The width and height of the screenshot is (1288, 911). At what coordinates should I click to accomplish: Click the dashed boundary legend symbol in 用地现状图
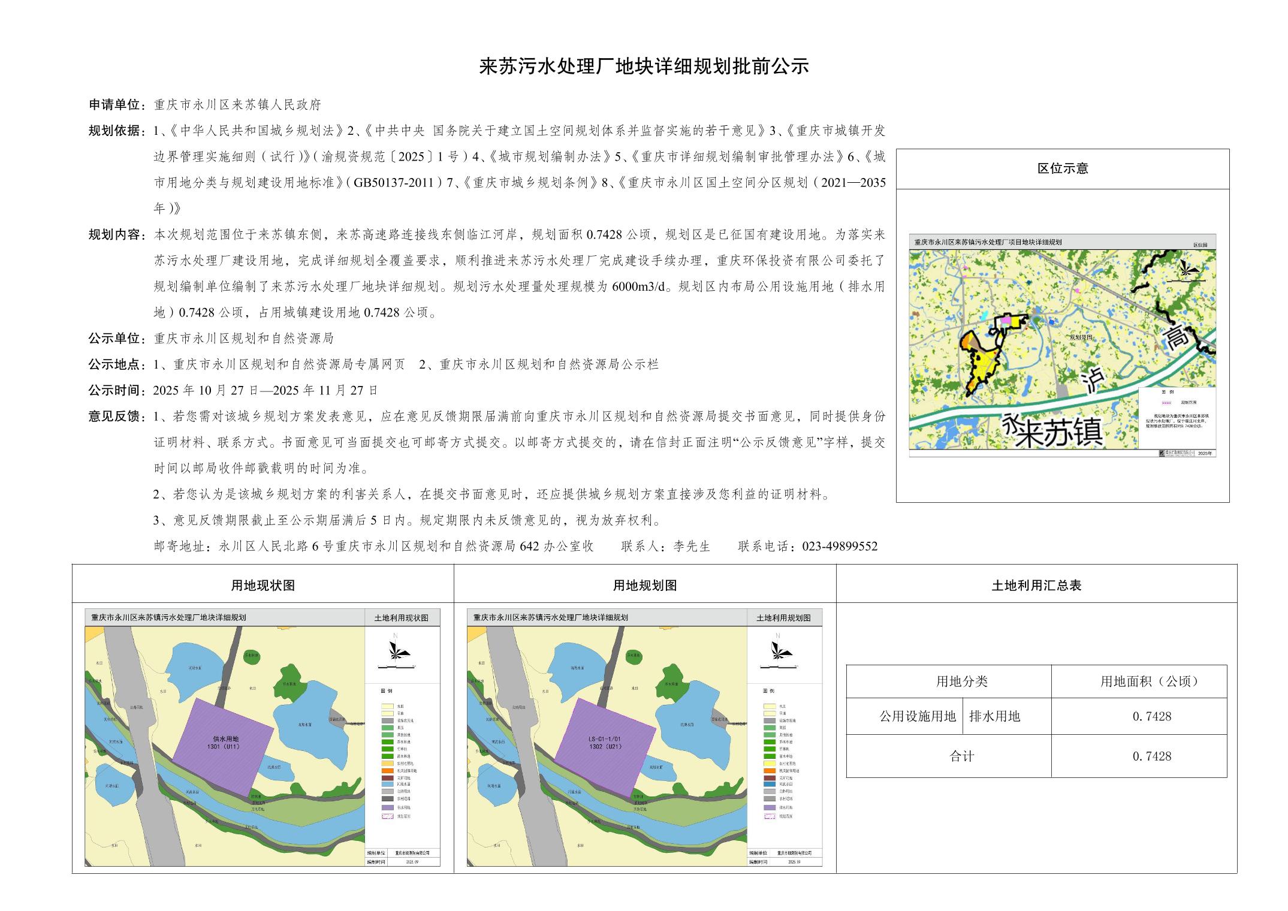click(x=387, y=816)
